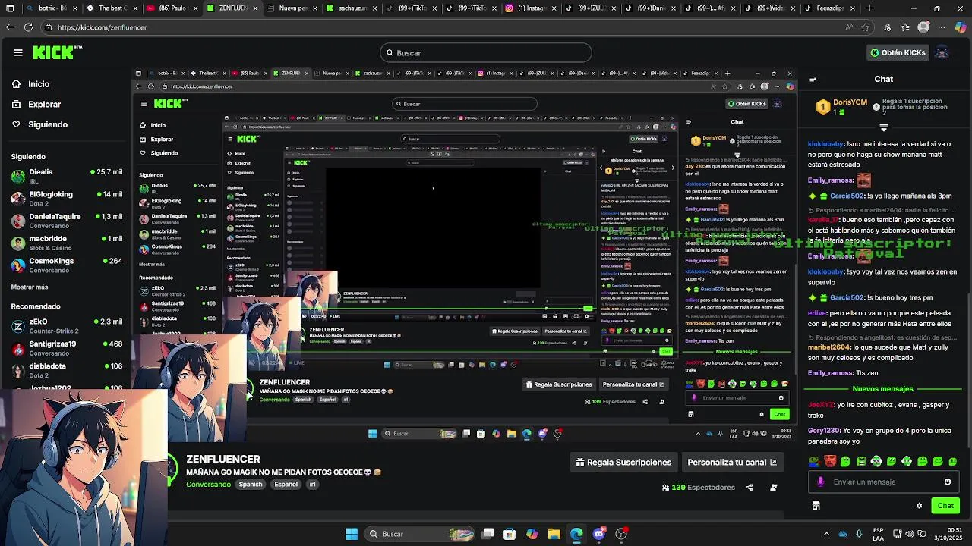This screenshot has height=546, width=972.
Task: Click Obtén KICKs button
Action: point(898,52)
